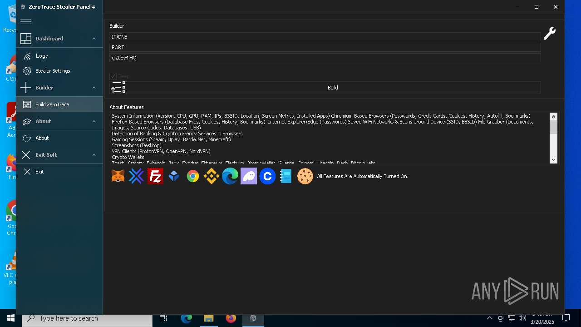Click the FileZilla icon

pos(155,176)
